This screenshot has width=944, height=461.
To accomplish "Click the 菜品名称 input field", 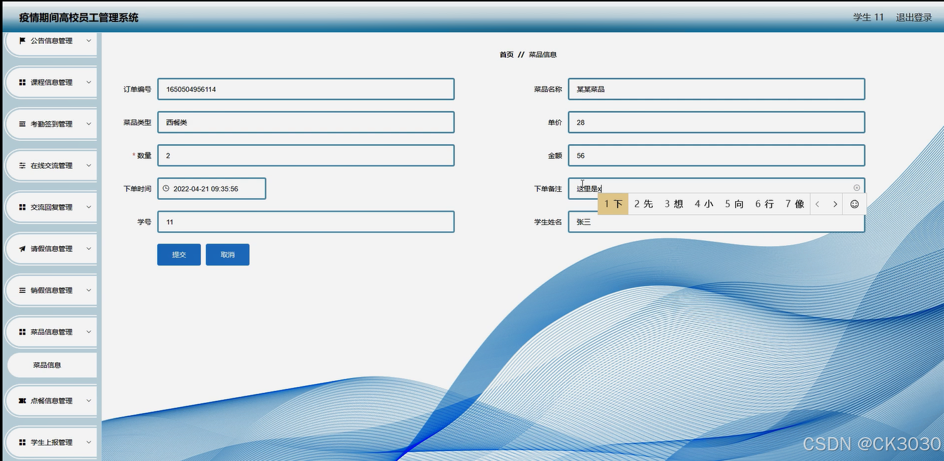I will click(716, 89).
